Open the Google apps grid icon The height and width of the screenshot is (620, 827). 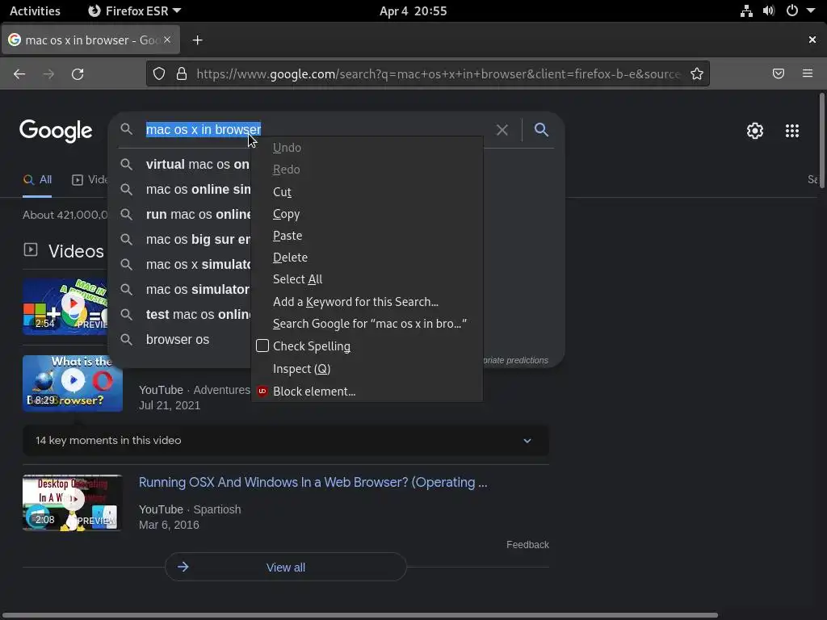click(x=792, y=131)
